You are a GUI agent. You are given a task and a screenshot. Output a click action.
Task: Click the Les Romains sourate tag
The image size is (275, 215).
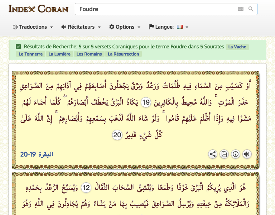coord(89,54)
